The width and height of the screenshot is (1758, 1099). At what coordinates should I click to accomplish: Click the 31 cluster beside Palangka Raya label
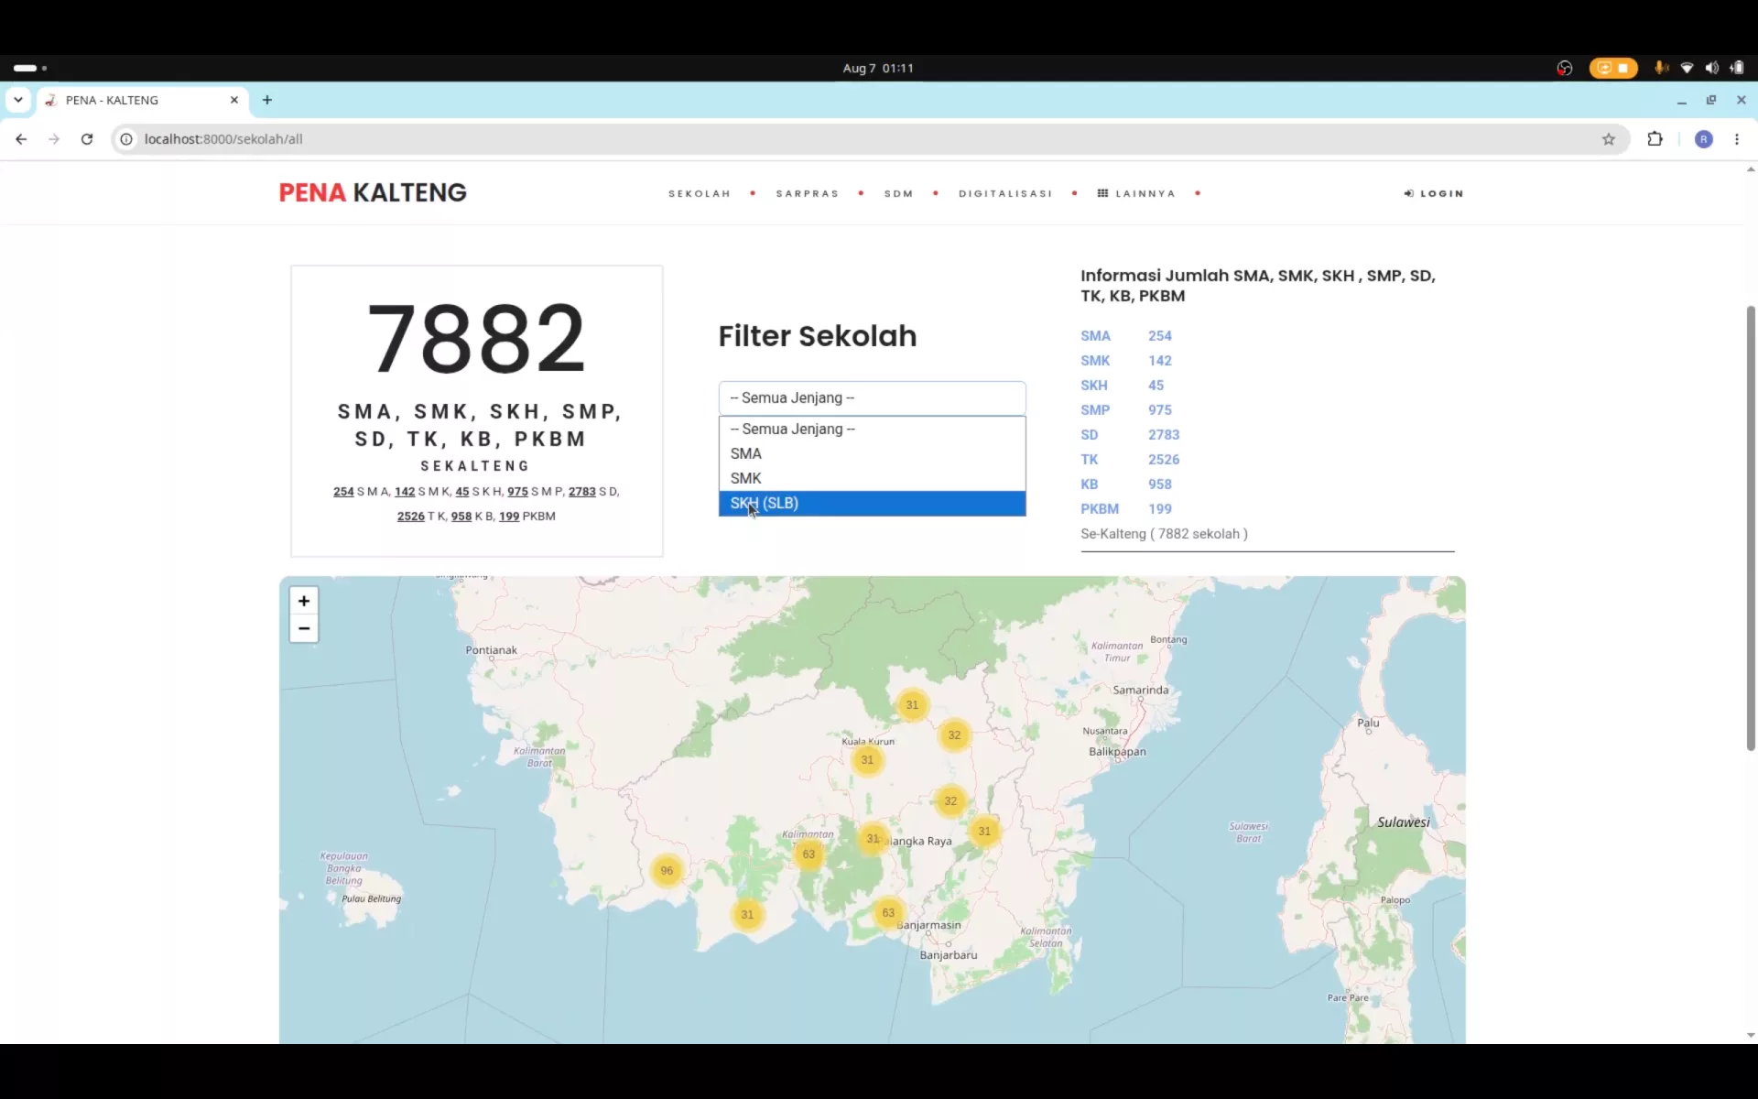tap(874, 839)
